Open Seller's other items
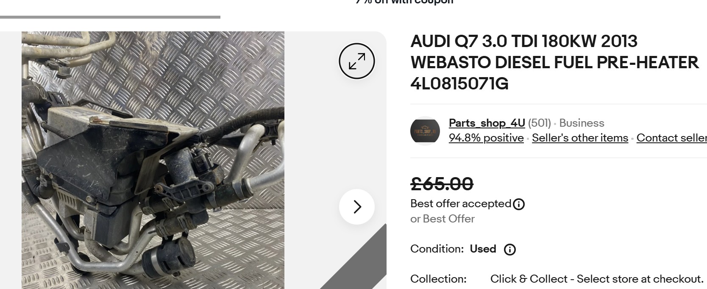The height and width of the screenshot is (289, 707). [580, 138]
